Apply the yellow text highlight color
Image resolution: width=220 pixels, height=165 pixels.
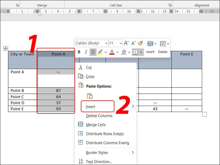100,52
